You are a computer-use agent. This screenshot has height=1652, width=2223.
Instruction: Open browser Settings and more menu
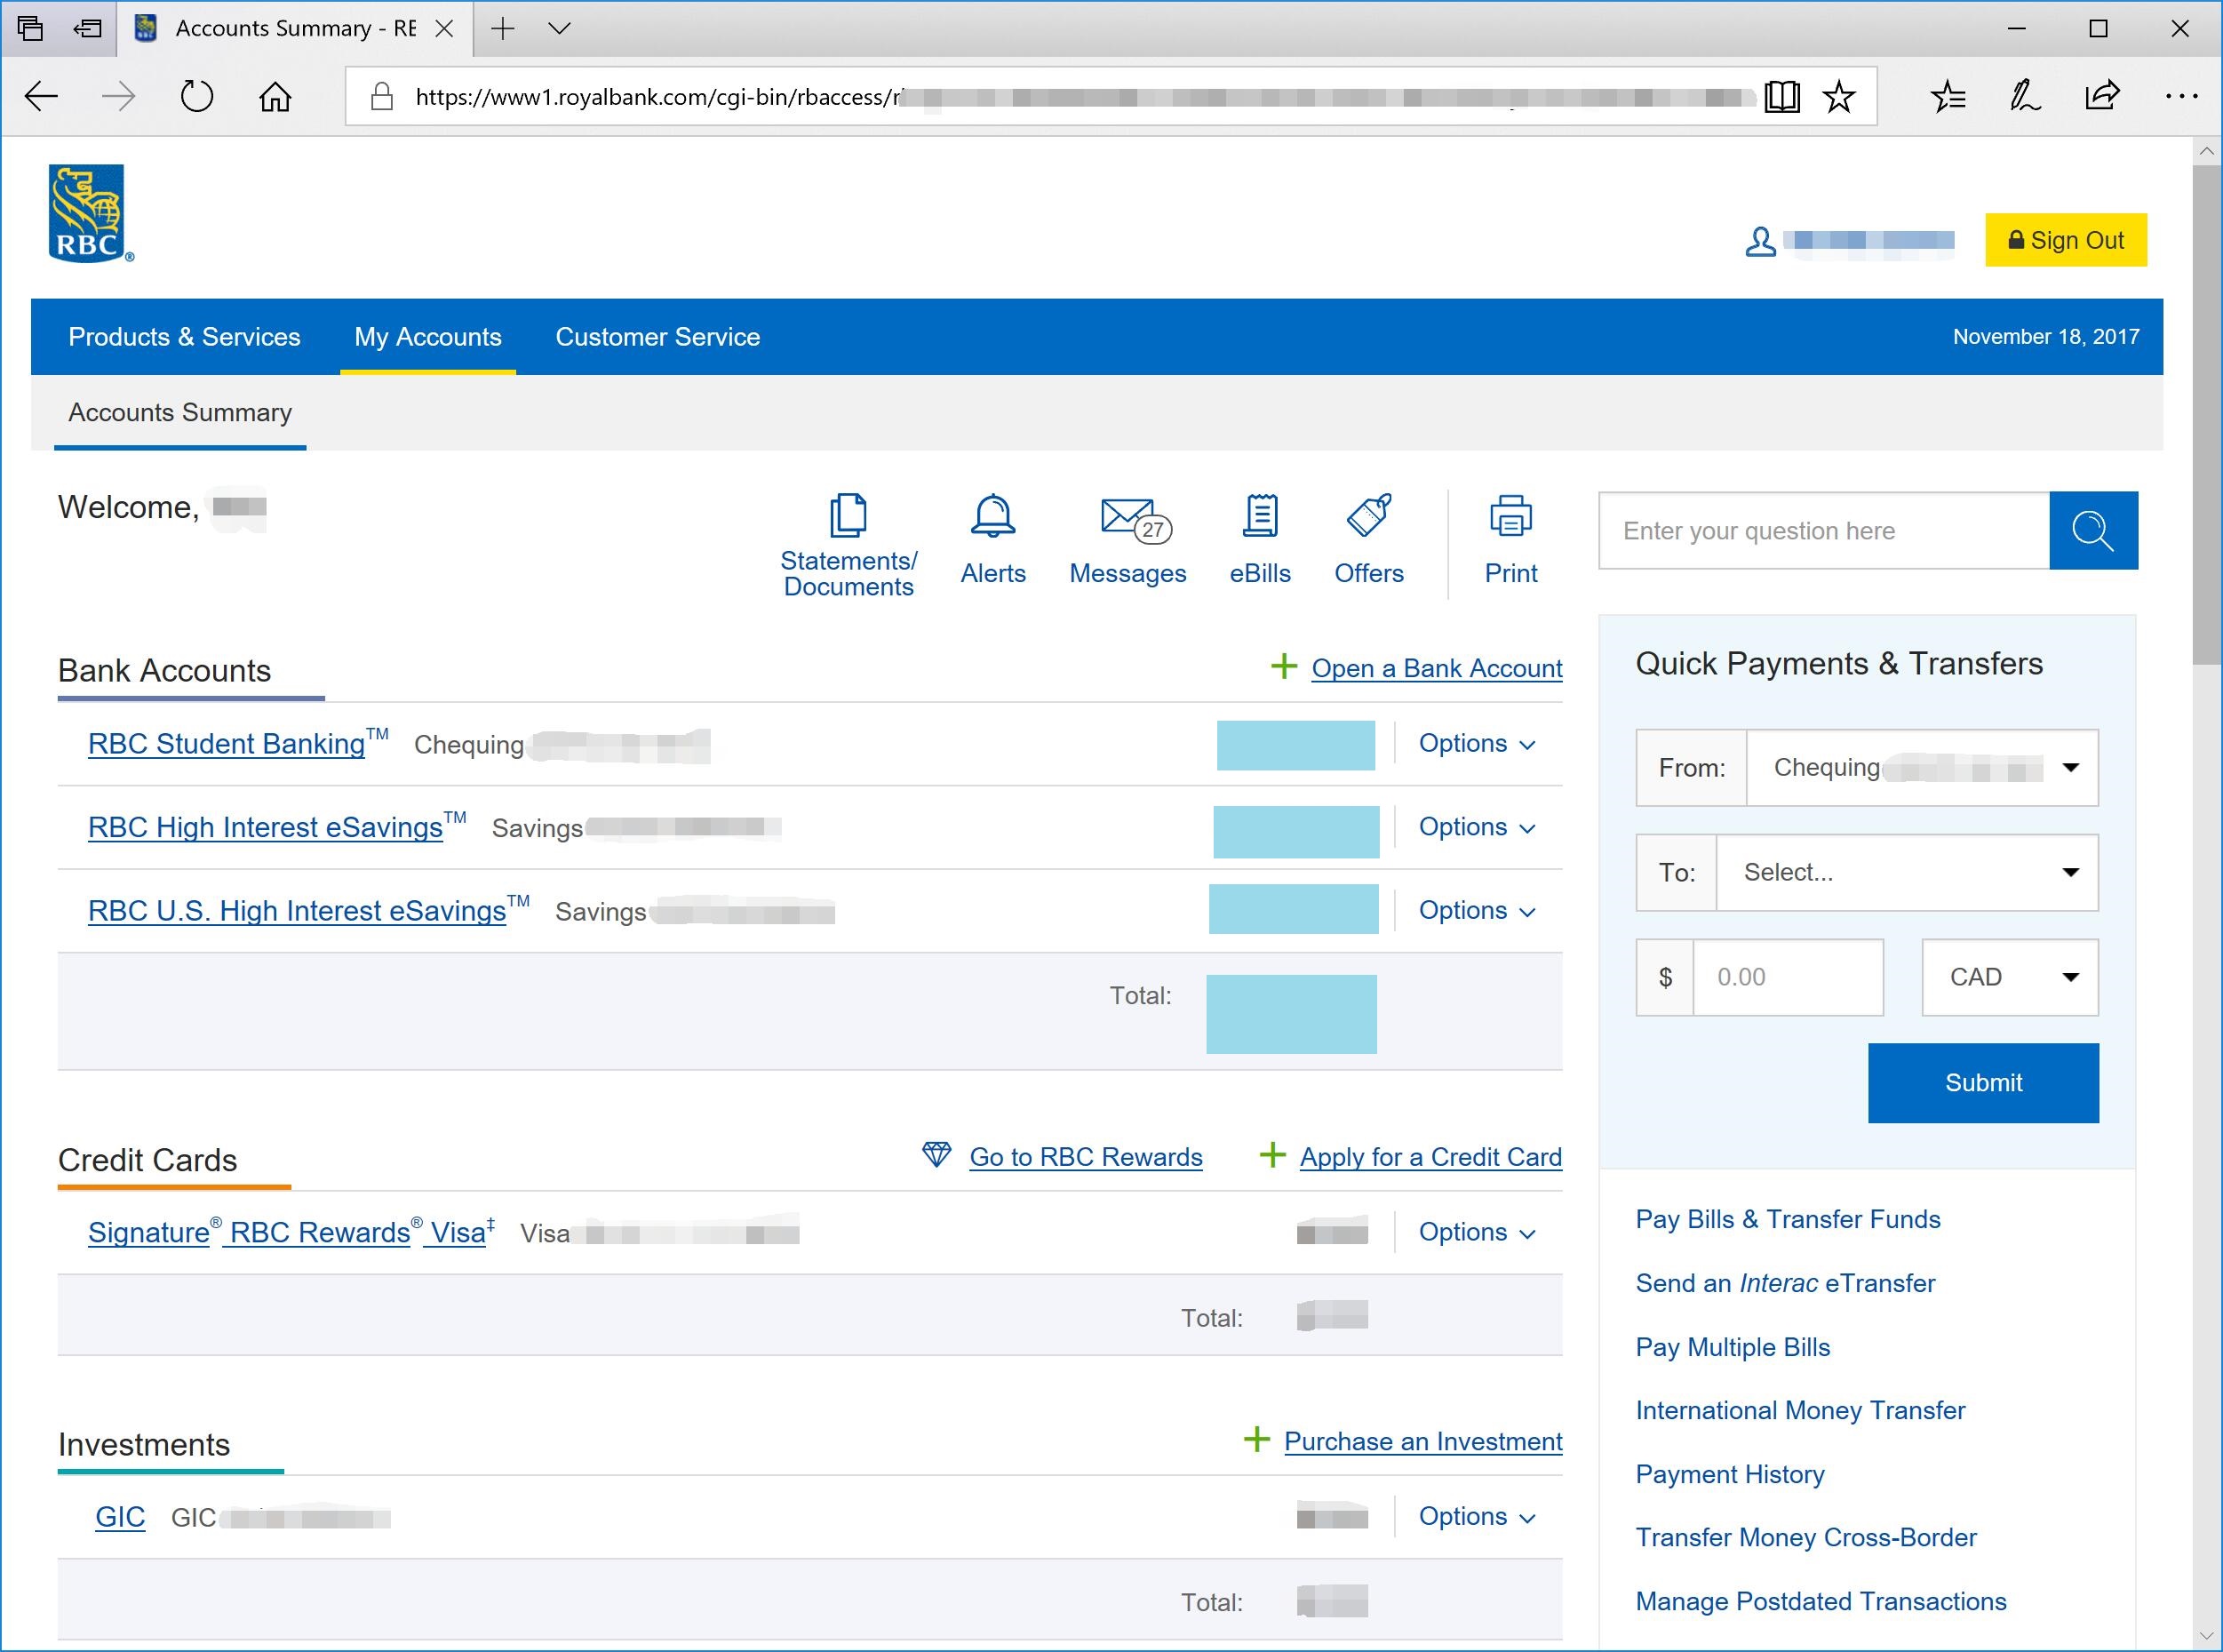pos(2181,97)
